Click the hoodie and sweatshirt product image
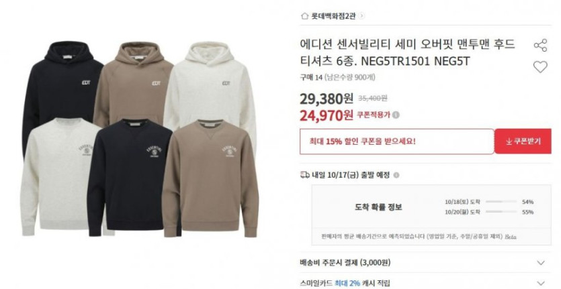 coord(140,139)
